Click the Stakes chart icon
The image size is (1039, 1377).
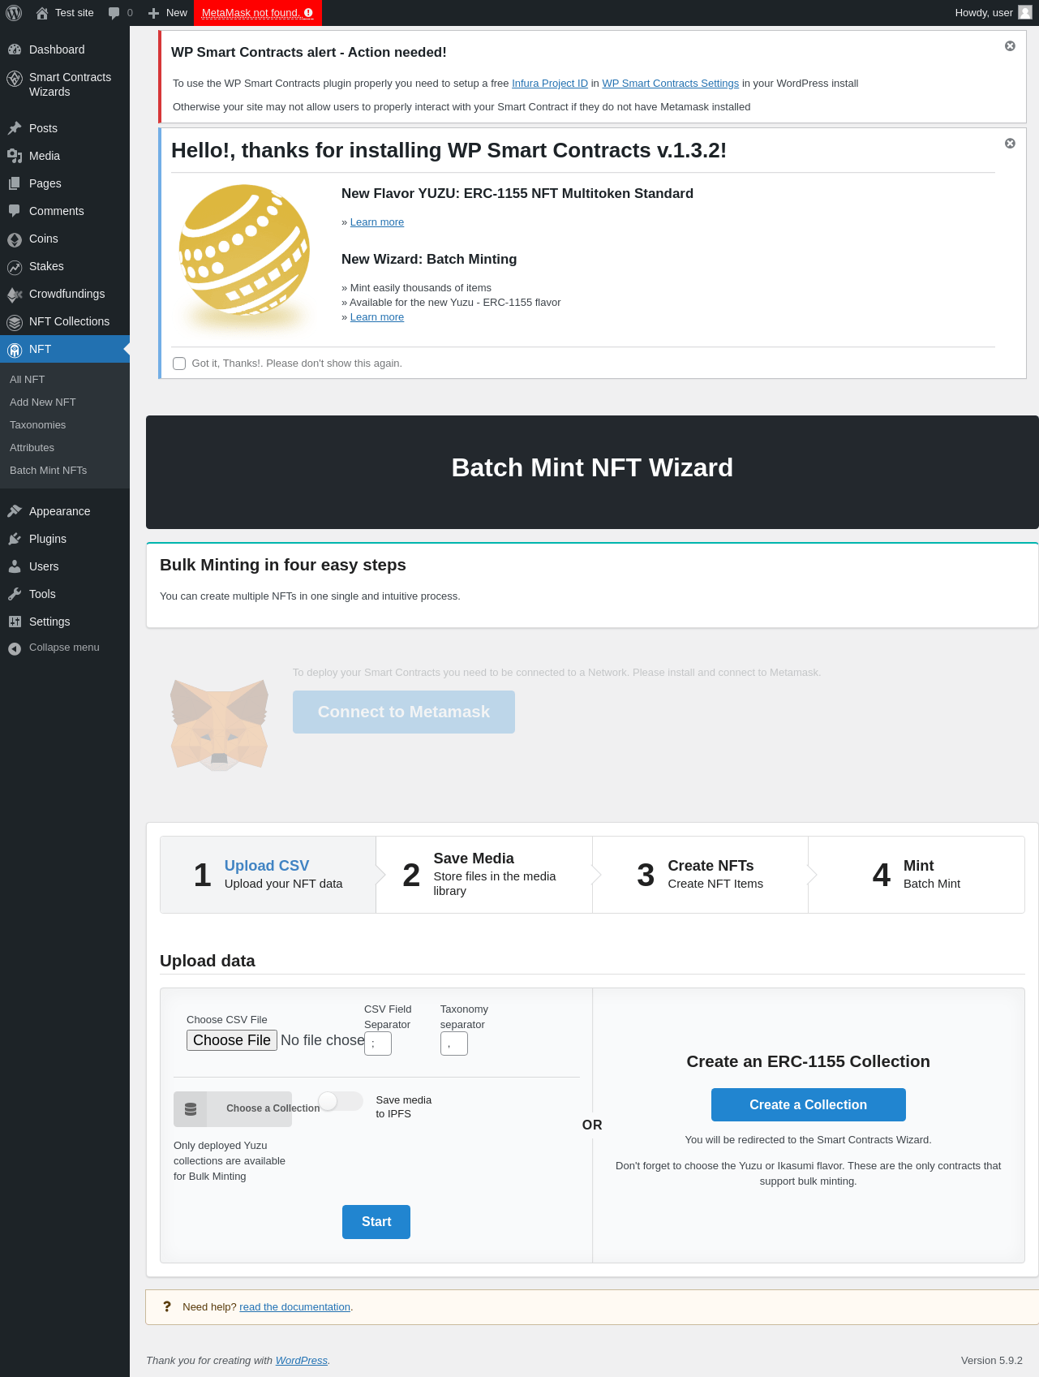click(x=15, y=267)
